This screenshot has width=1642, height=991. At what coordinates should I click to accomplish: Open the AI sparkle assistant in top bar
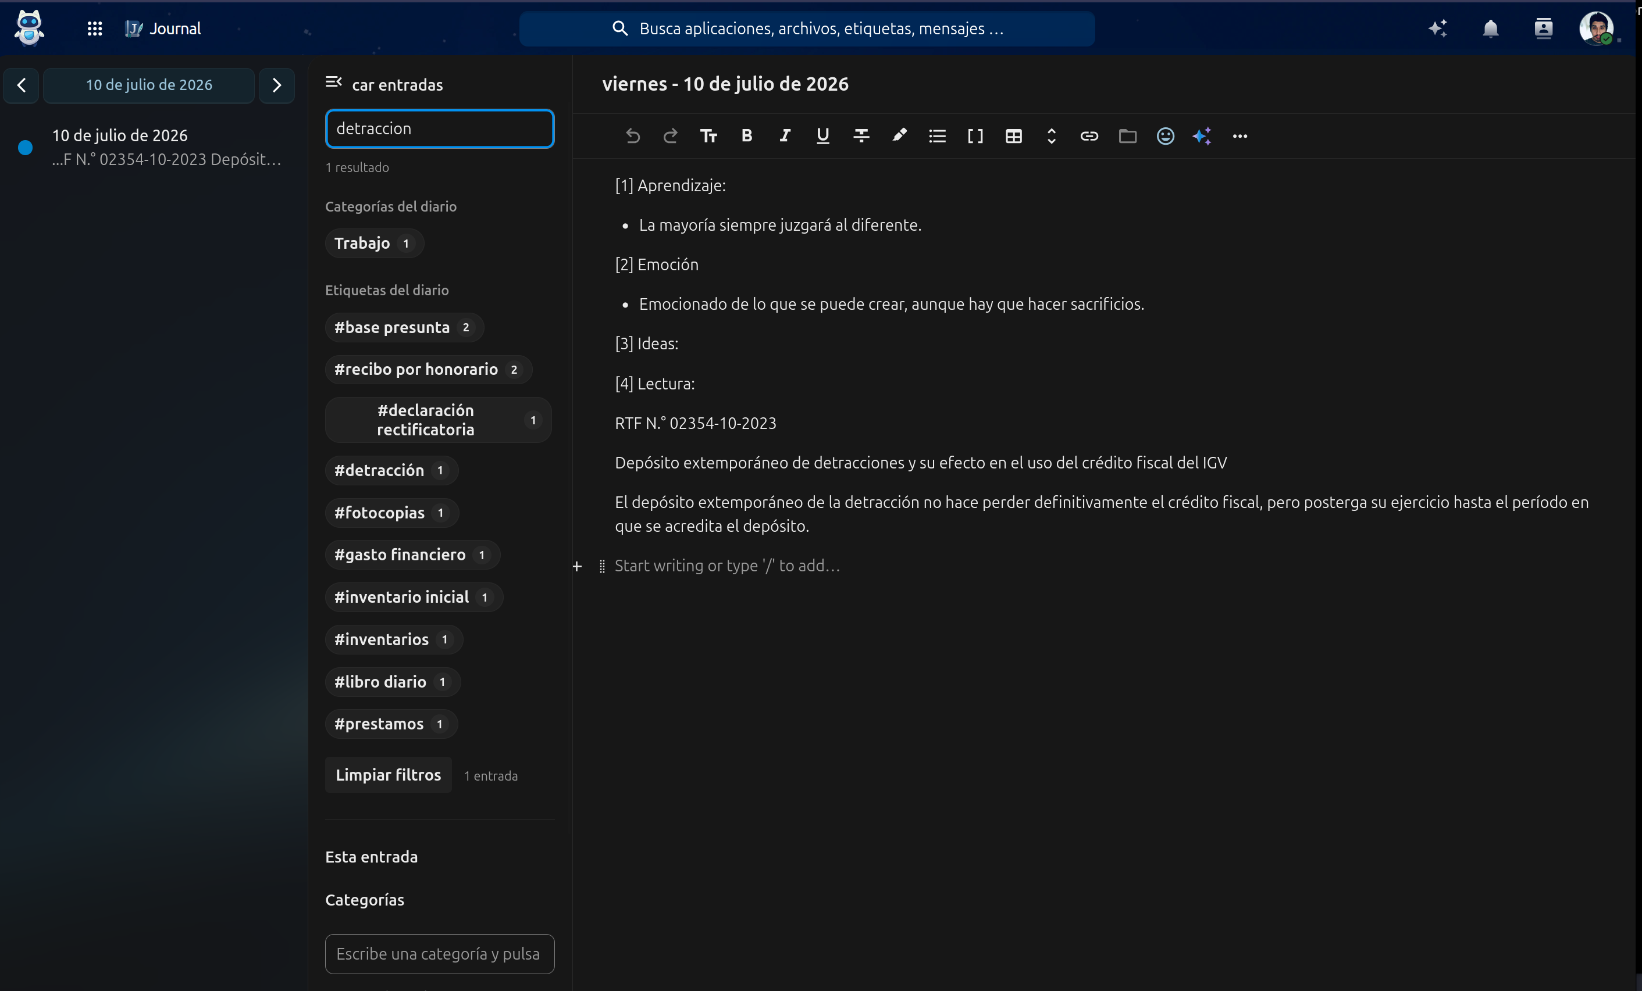click(x=1437, y=28)
